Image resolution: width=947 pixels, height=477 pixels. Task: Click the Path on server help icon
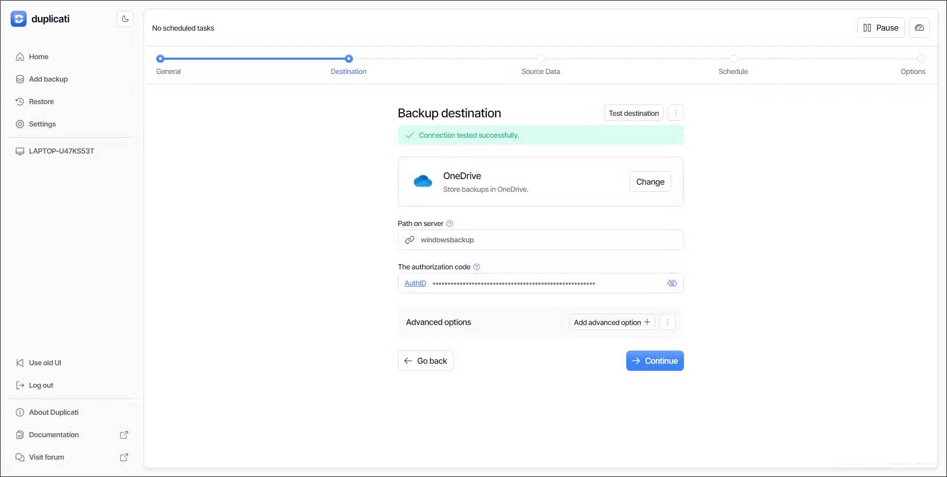point(449,223)
